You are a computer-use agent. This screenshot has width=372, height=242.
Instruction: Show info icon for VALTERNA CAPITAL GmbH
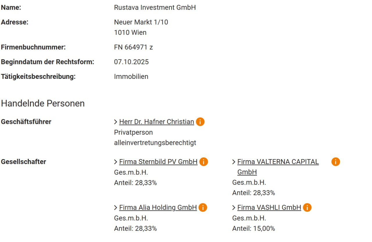click(336, 162)
